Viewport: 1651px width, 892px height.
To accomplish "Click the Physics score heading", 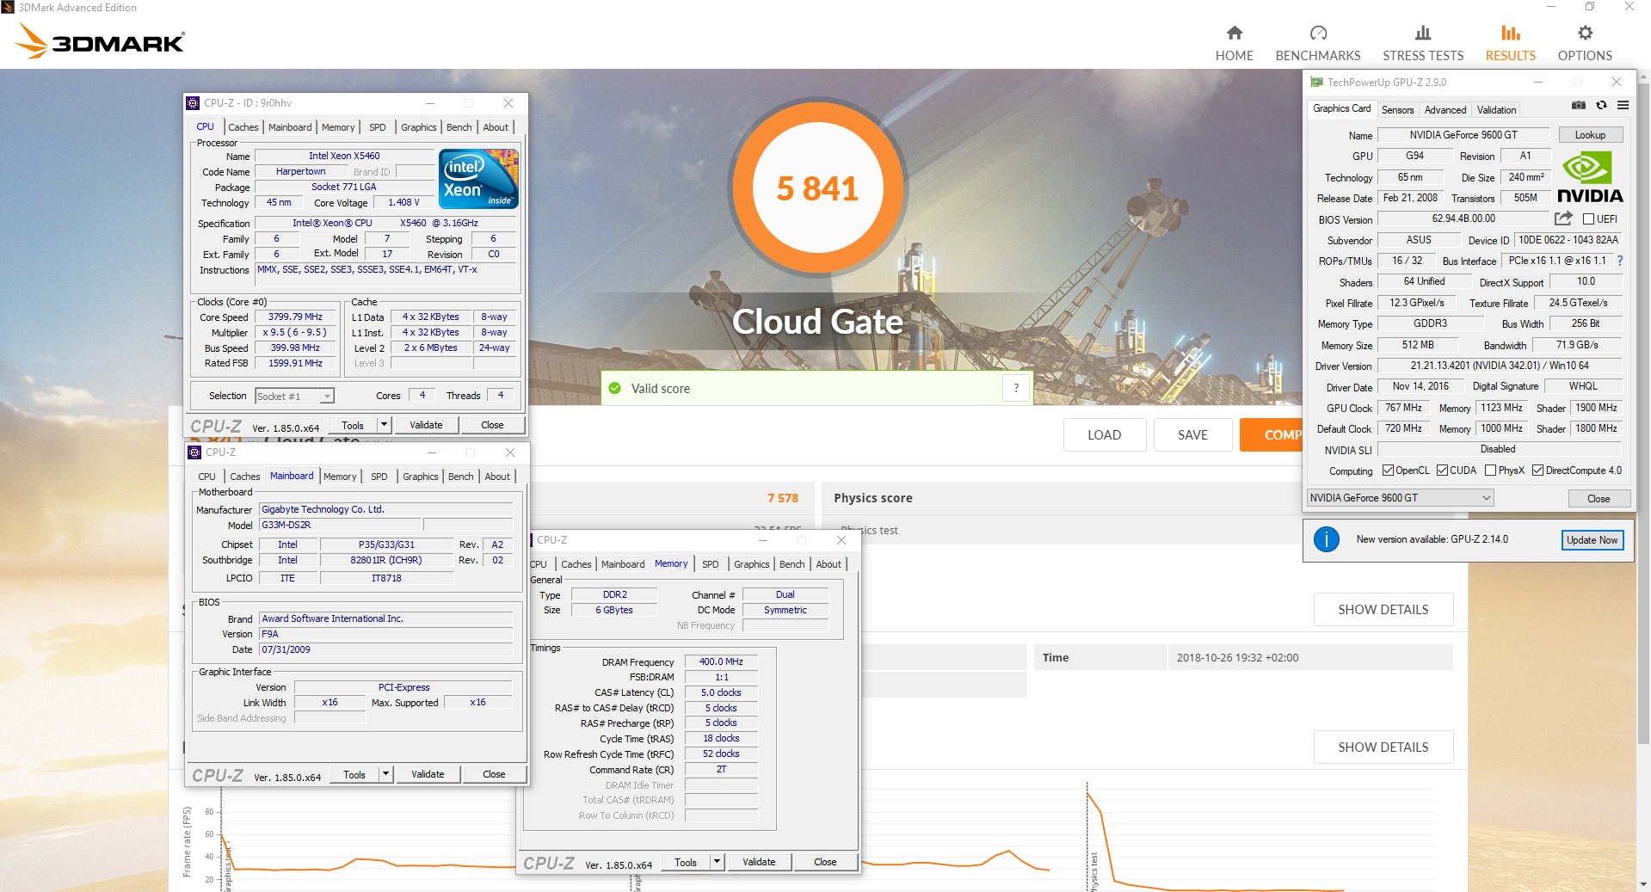I will click(x=872, y=498).
